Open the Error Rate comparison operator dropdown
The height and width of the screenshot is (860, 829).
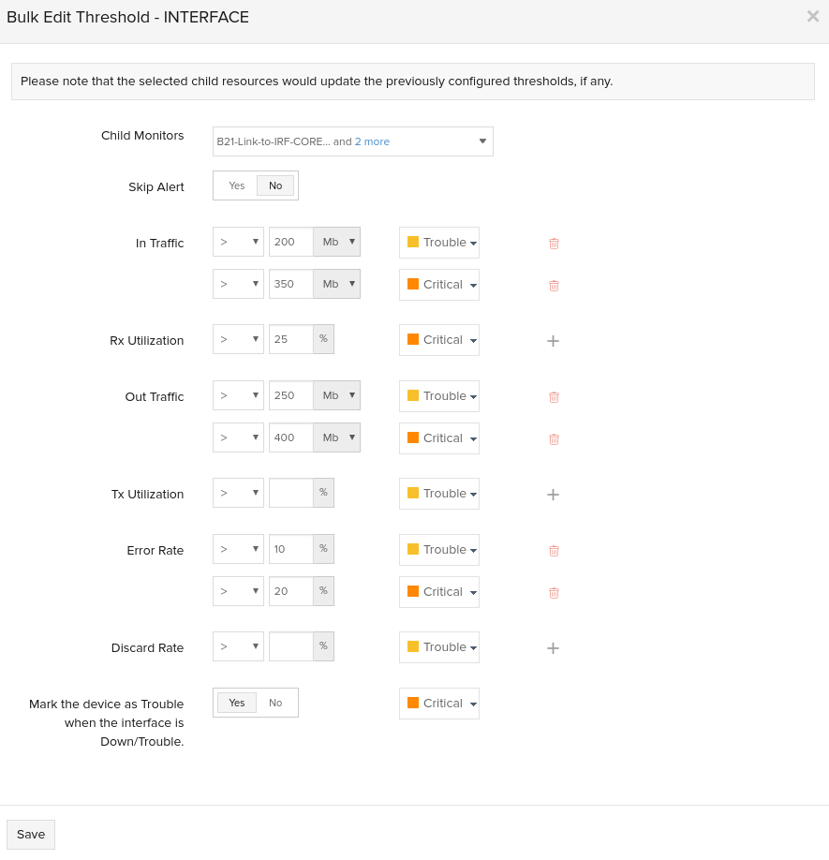tap(238, 549)
